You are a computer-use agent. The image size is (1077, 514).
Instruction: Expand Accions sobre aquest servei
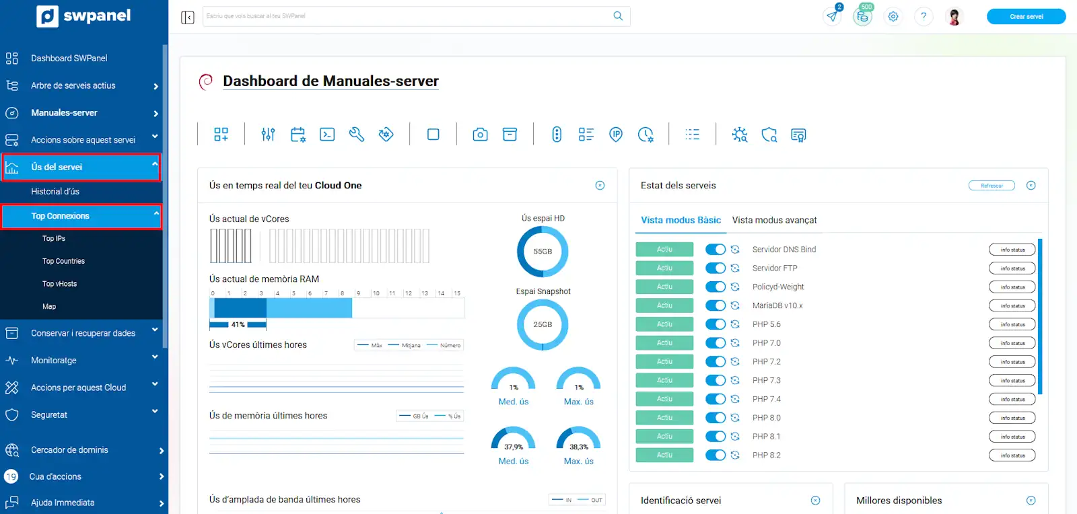[155, 137]
